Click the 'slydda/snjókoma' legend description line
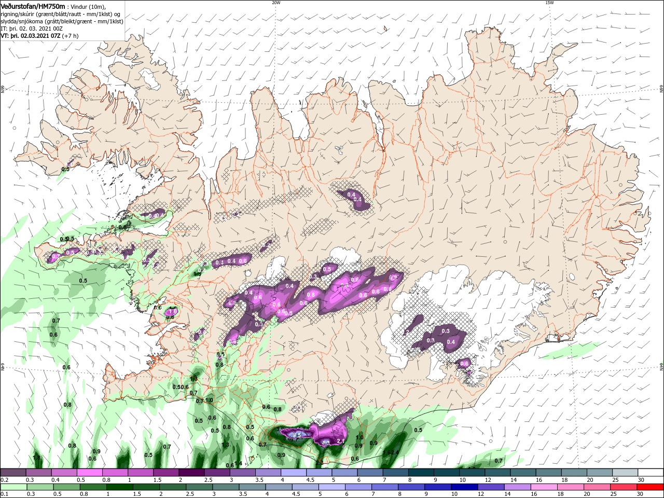 pyautogui.click(x=62, y=21)
